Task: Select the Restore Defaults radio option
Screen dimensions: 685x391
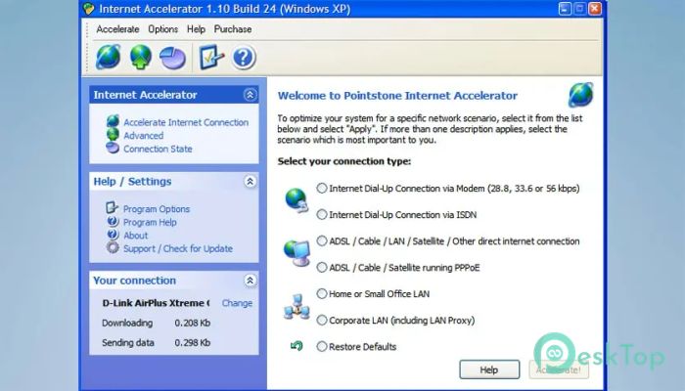Action: (322, 346)
